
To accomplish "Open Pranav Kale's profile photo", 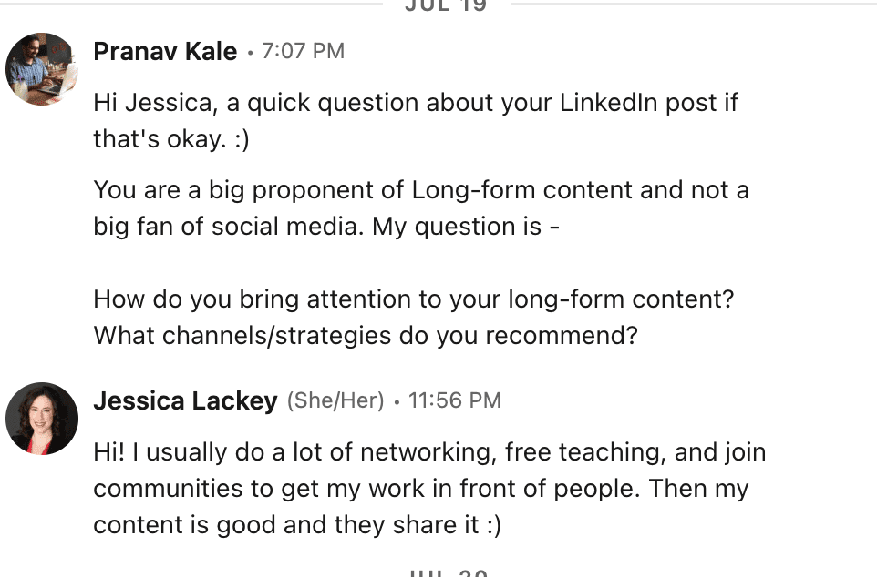I will pos(42,68).
